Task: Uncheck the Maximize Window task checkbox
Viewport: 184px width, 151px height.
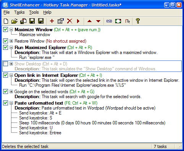Action: click(x=5, y=30)
